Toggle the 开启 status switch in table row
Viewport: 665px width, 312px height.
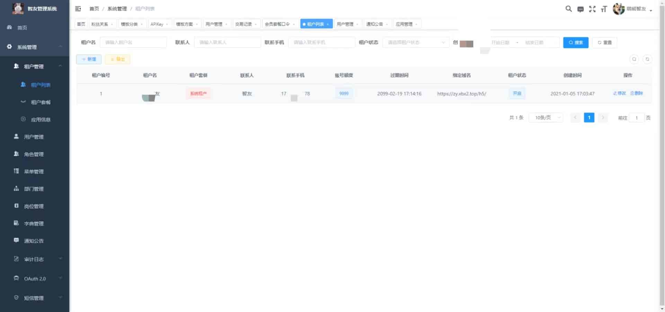pyautogui.click(x=517, y=93)
